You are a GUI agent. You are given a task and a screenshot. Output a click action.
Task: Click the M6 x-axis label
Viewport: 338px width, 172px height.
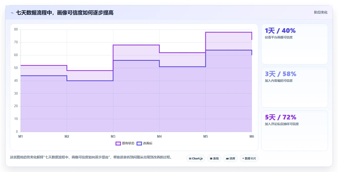252,136
